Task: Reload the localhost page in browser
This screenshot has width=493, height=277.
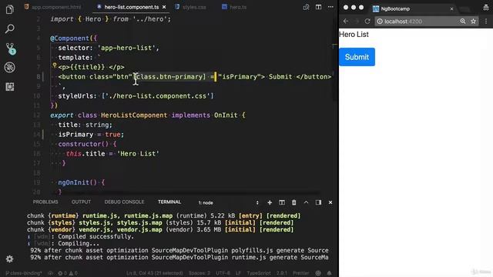Action: tap(367, 22)
